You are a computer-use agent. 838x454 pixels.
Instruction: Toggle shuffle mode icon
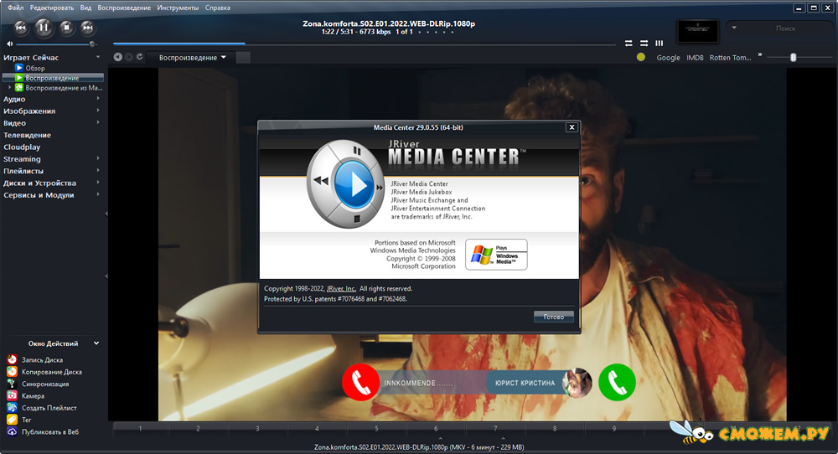644,44
